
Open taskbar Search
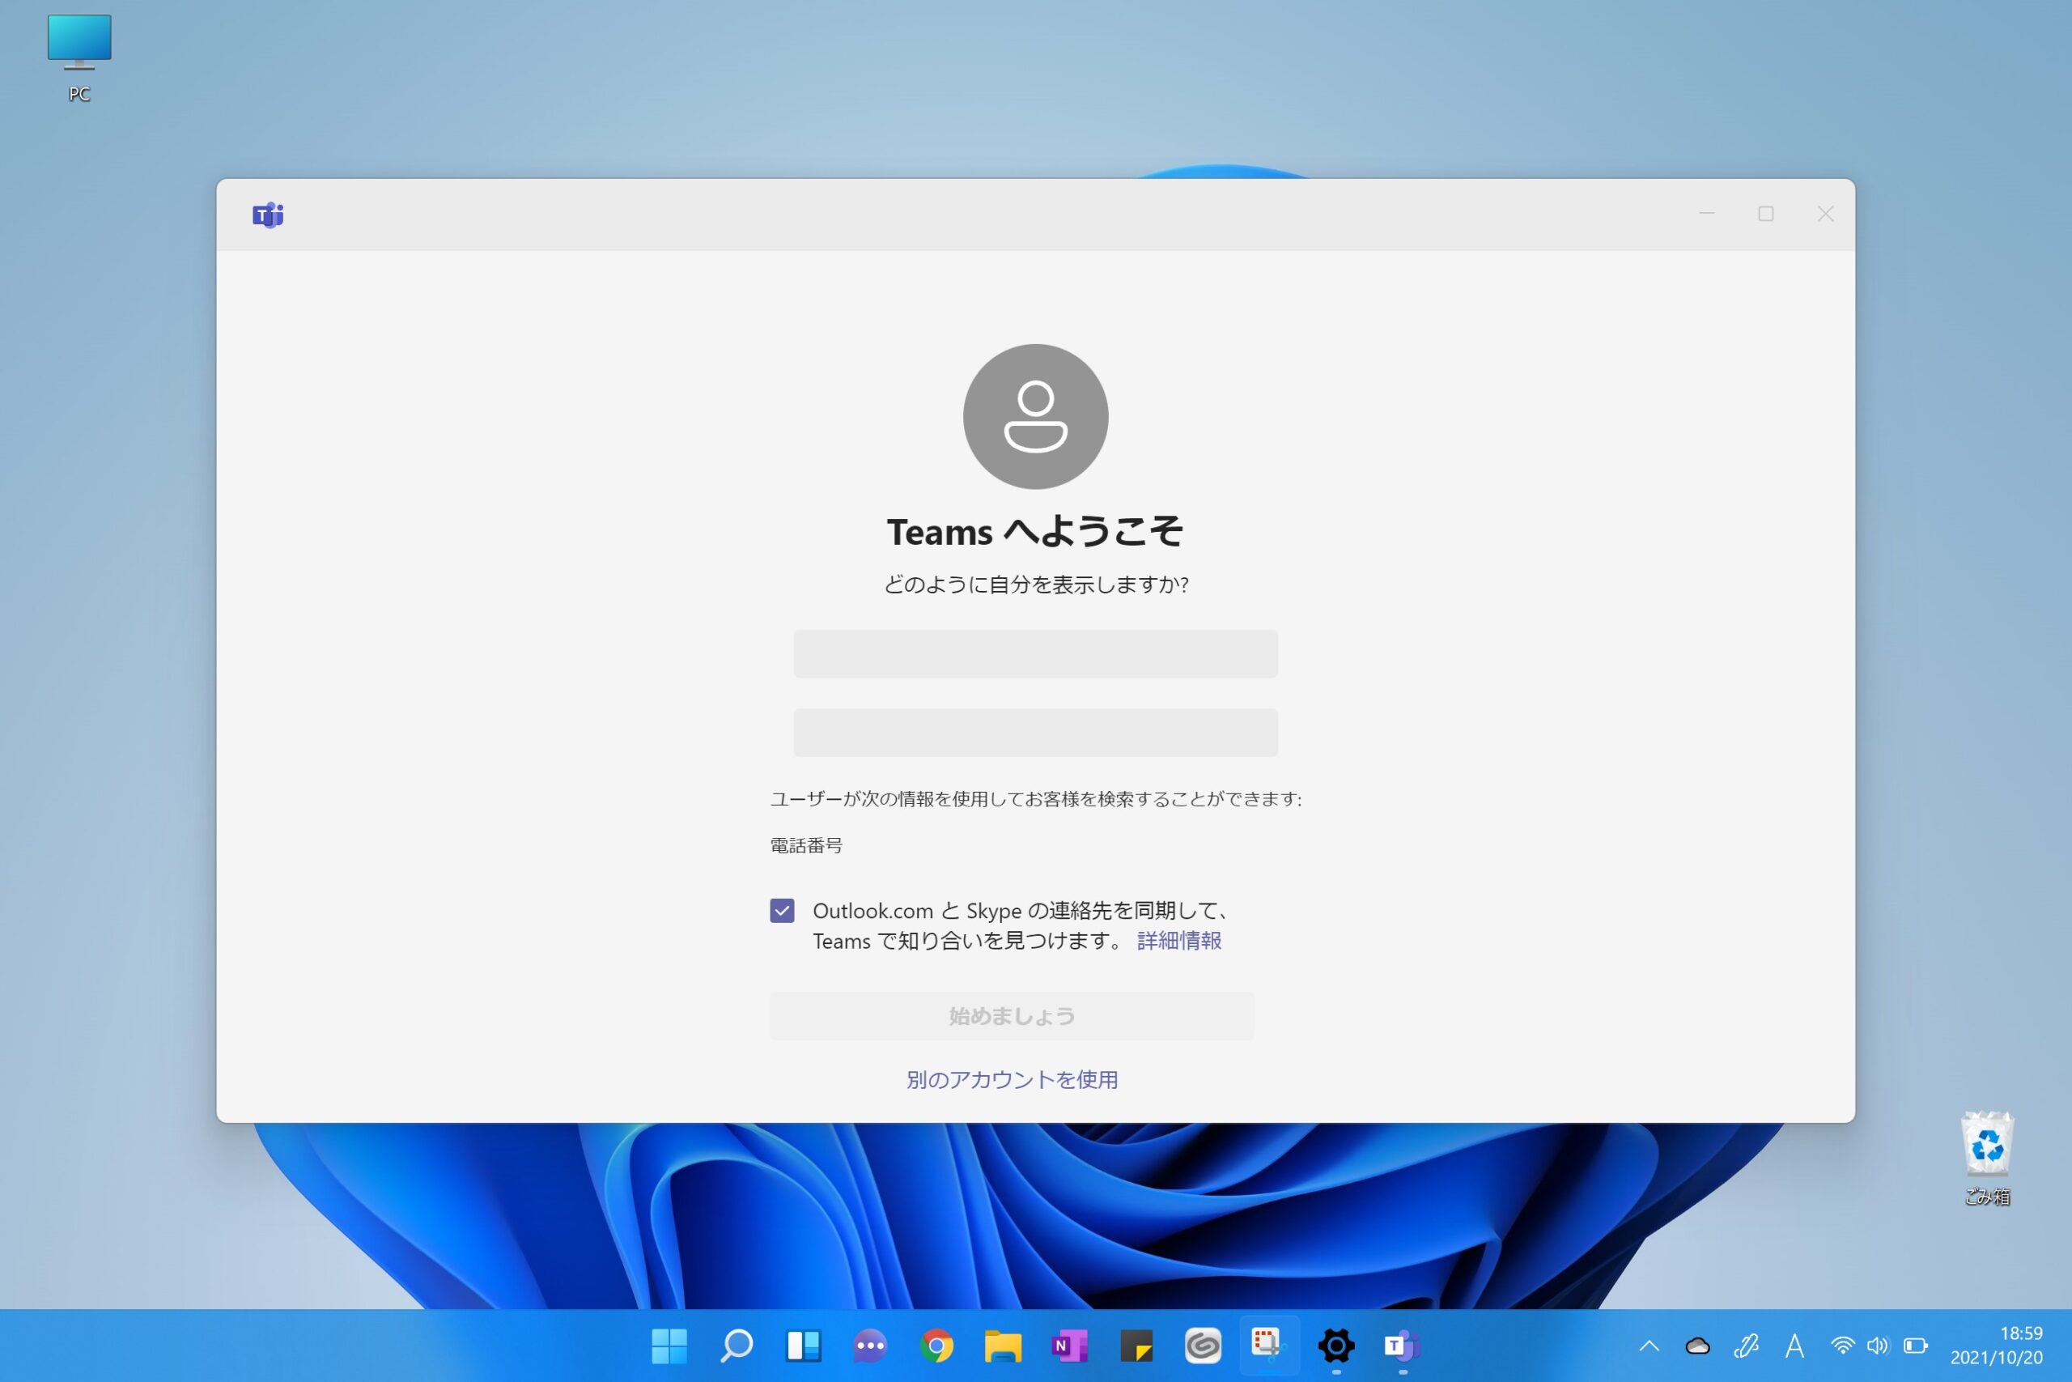click(x=737, y=1346)
